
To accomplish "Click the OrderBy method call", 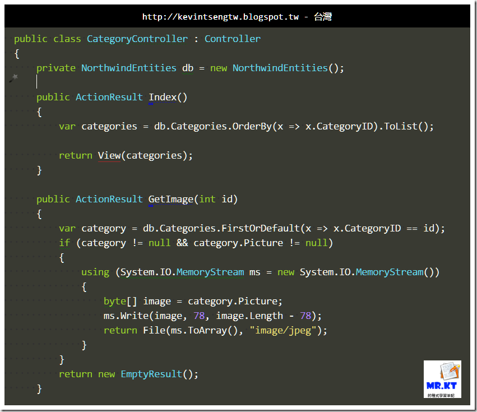I will (x=252, y=126).
